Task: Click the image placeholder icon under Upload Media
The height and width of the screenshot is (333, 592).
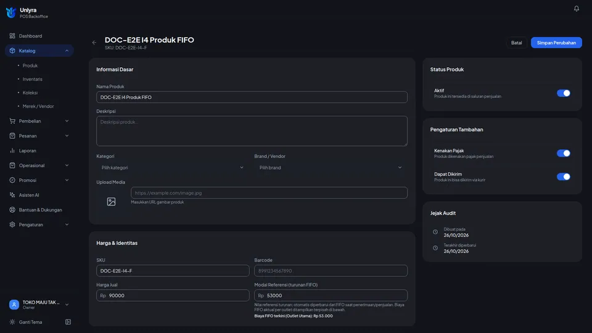Action: pyautogui.click(x=111, y=202)
